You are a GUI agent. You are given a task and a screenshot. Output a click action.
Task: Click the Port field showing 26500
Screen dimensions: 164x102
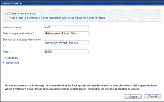[x=66, y=52]
